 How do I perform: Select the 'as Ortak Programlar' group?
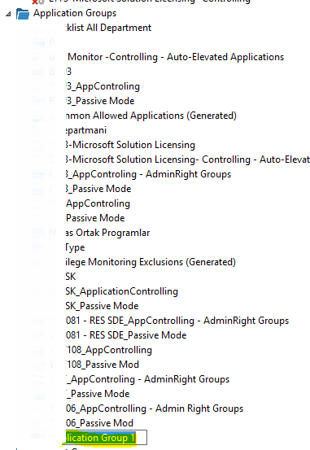click(x=108, y=233)
